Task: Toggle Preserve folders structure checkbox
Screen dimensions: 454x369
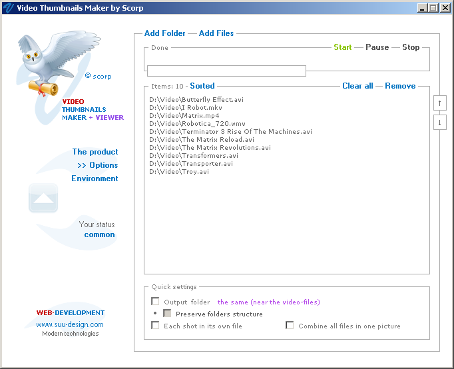Action: pos(167,314)
